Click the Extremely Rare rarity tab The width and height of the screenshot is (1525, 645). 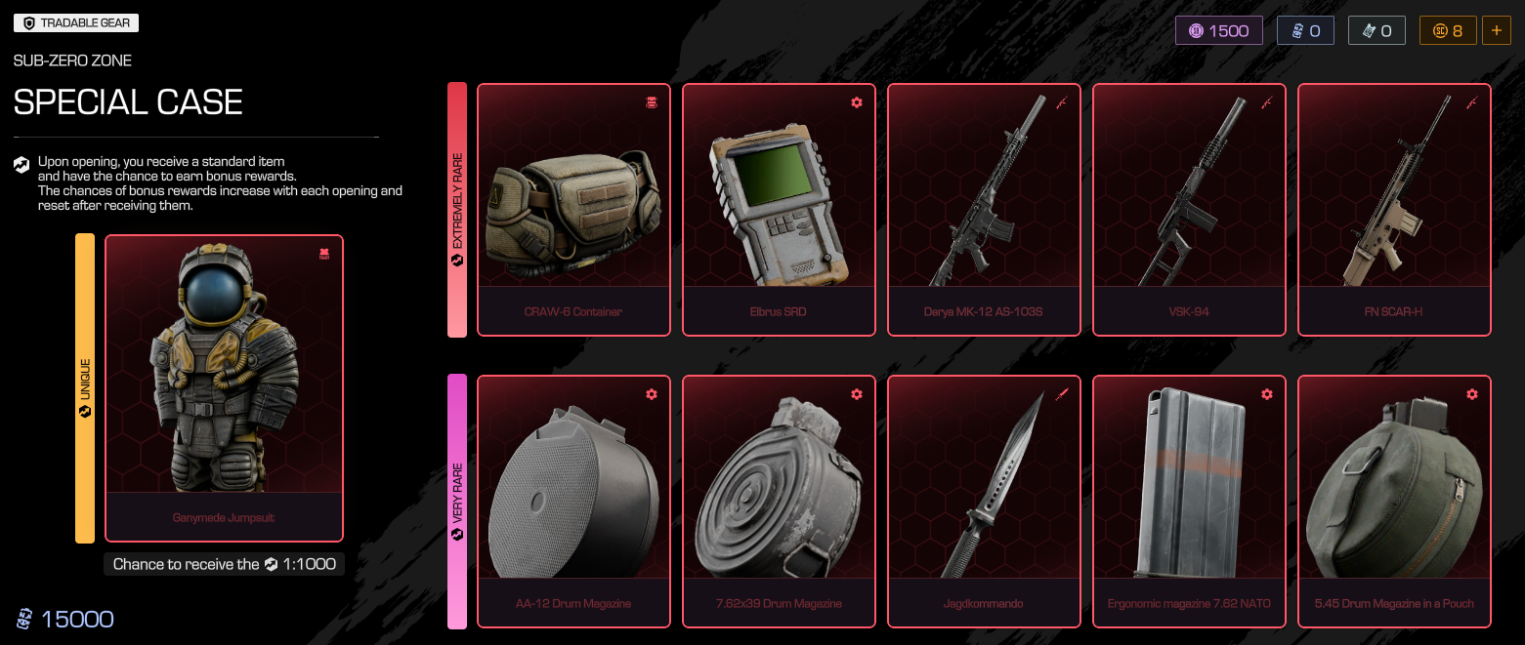(x=457, y=210)
